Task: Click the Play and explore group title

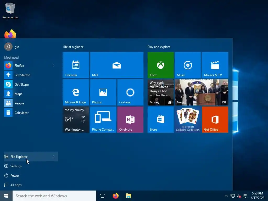Action: click(x=159, y=47)
